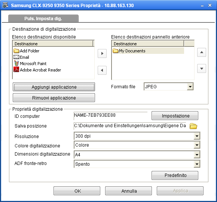
Task: Select Add Folder in the available list
Action: pyautogui.click(x=27, y=51)
